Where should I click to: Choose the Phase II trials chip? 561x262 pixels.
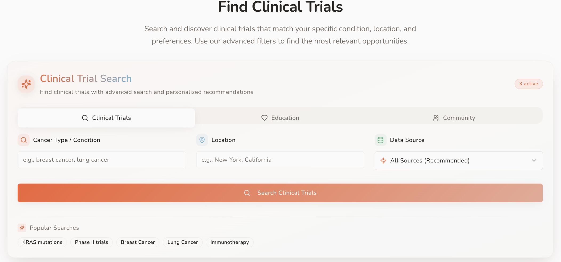tap(91, 242)
